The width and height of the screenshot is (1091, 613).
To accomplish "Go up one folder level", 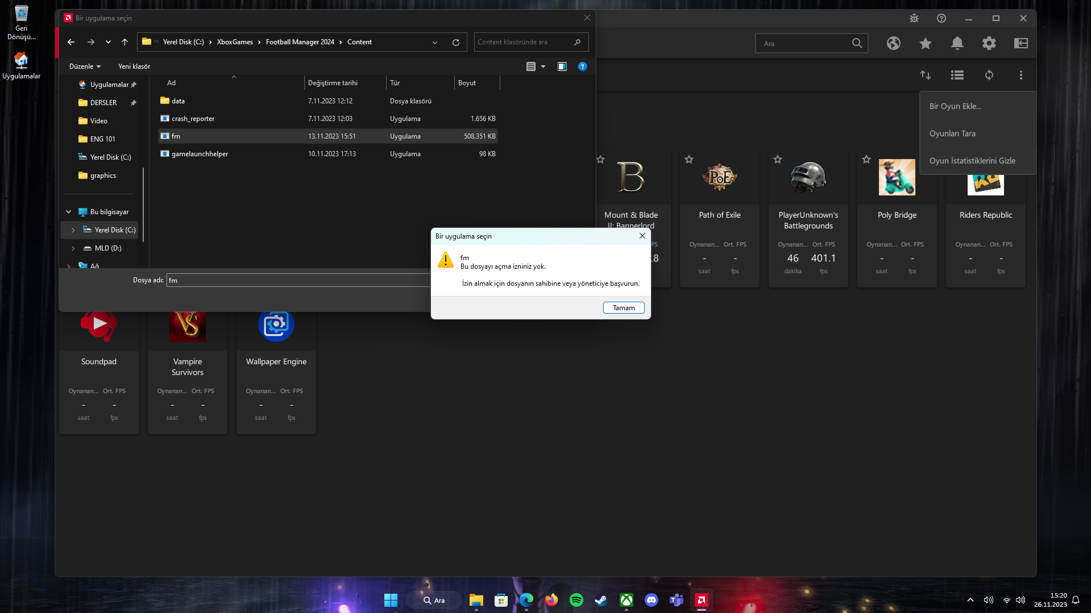I will point(125,42).
